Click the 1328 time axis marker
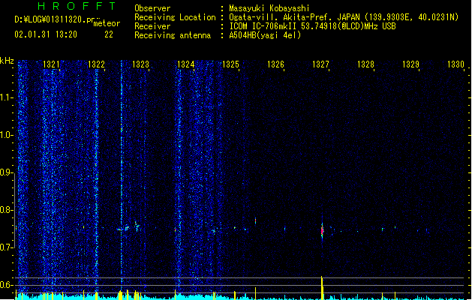The height and width of the screenshot is (300, 472). [365, 64]
